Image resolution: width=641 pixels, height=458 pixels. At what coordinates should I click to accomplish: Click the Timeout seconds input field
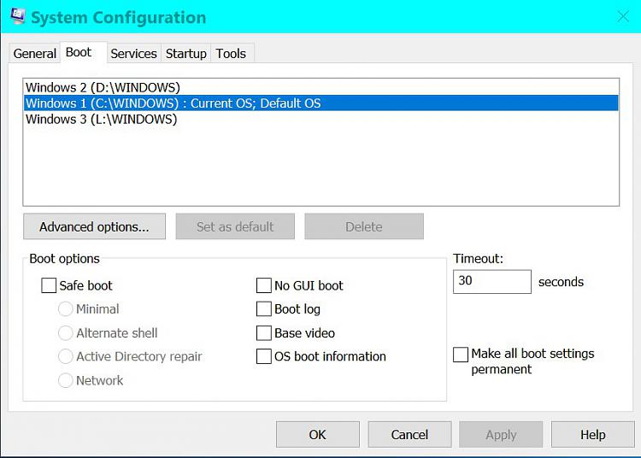tap(492, 281)
